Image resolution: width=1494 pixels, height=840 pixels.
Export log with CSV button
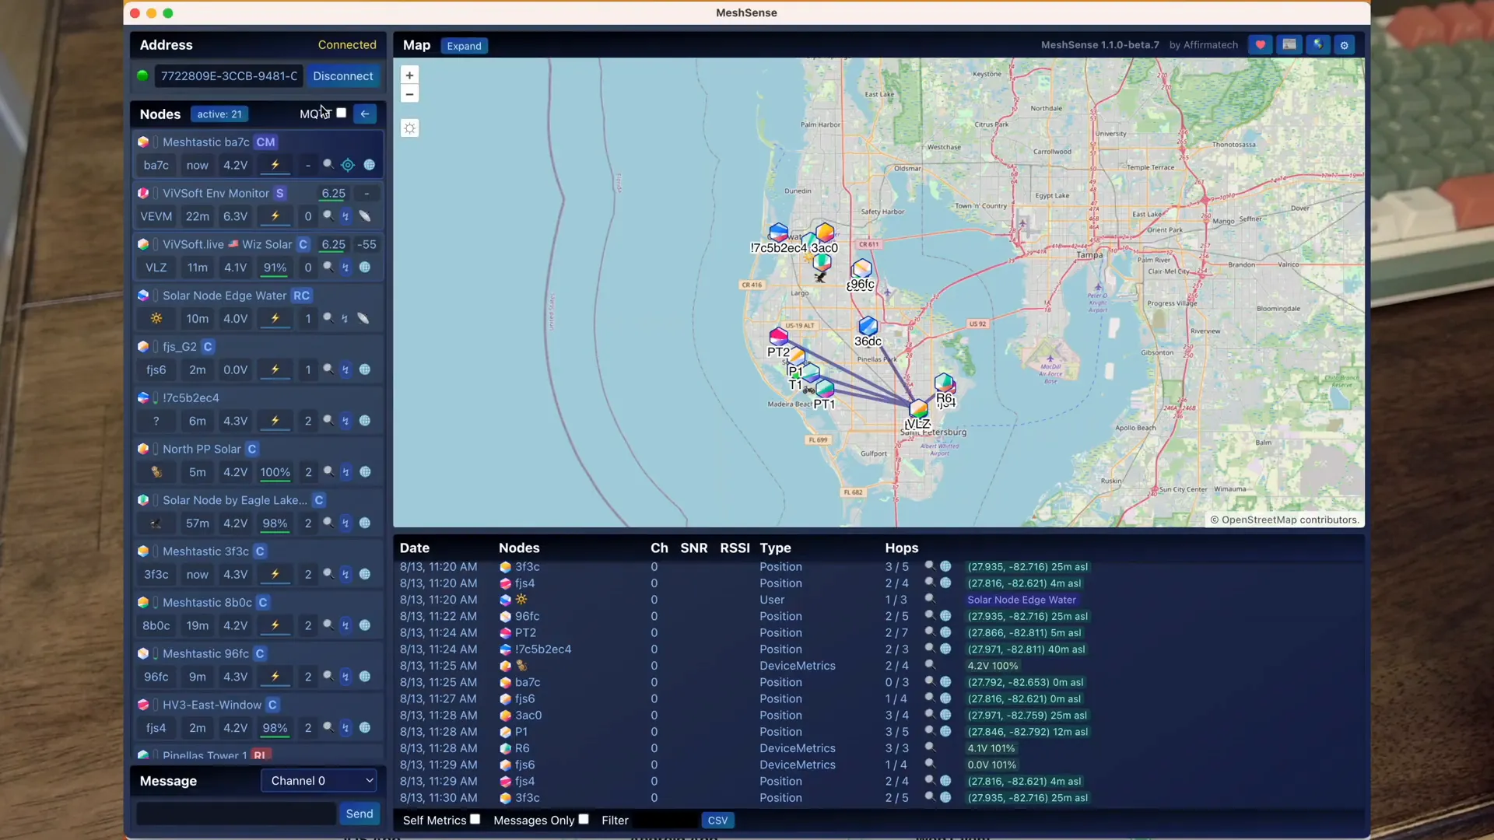click(717, 821)
